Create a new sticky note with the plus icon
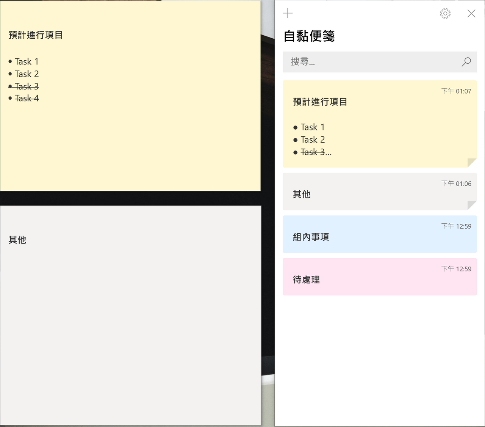 (x=288, y=13)
